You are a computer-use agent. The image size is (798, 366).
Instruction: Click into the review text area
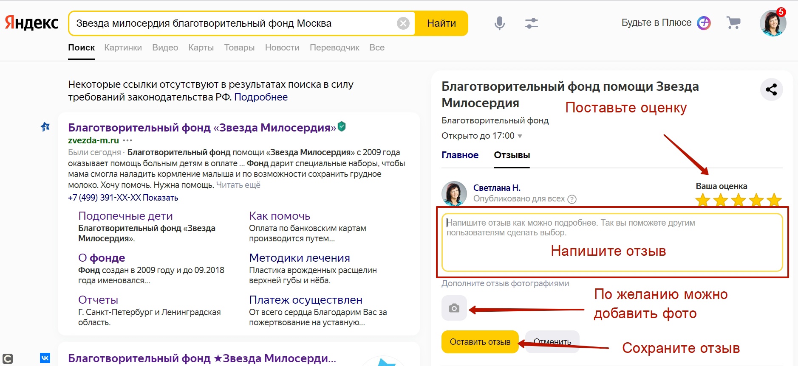pos(612,242)
